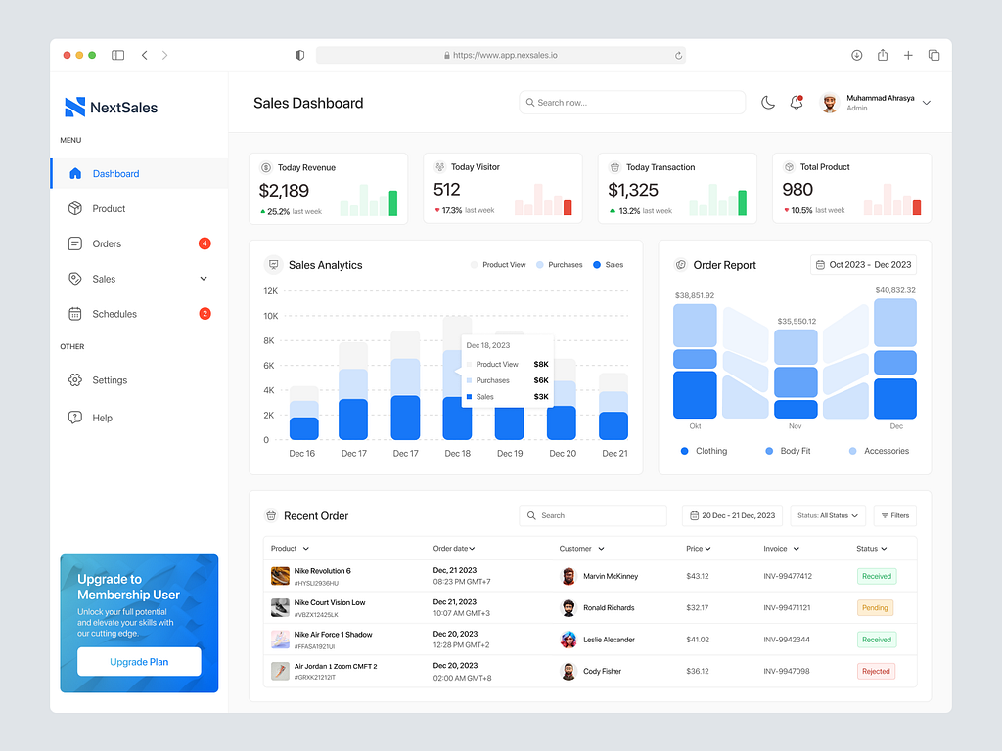Open the Status: All Status dropdown
Image resolution: width=1002 pixels, height=751 pixels.
(x=828, y=515)
